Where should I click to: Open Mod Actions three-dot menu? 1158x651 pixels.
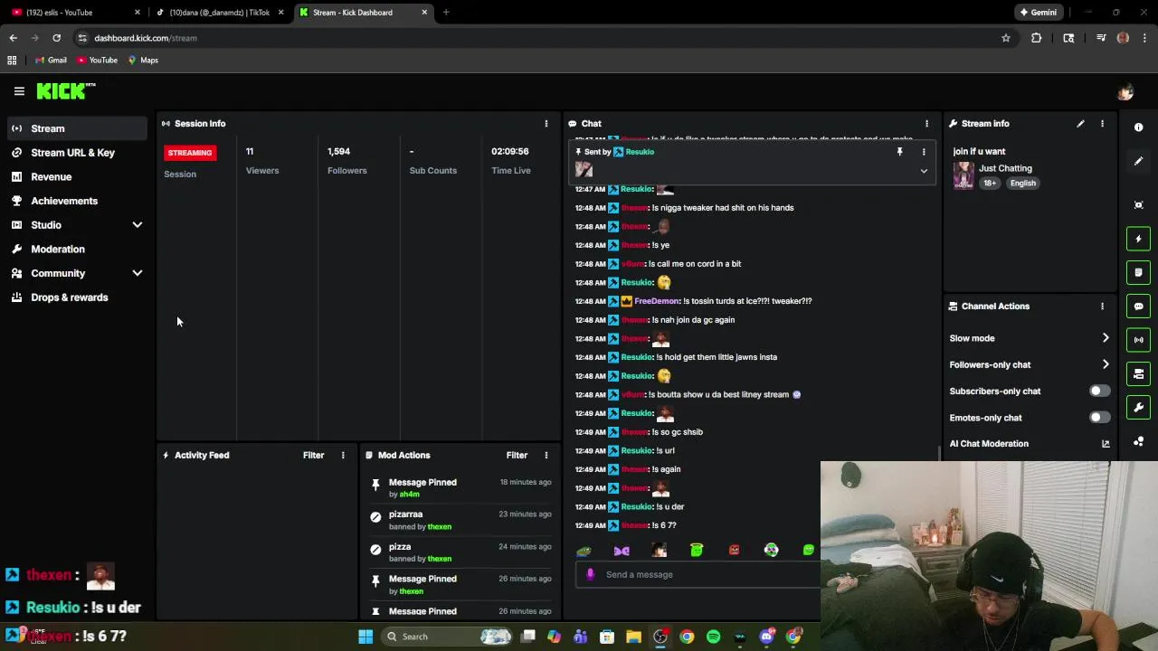coord(546,456)
